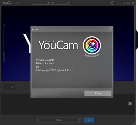Viewport: 138px width, 125px height.
Task: Click the resize grip at window corner
Action: 134,123
